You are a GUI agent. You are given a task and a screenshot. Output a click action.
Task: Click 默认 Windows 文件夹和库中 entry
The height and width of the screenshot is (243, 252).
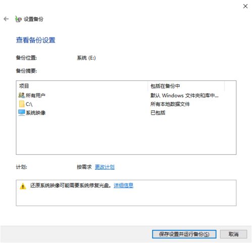184,96
